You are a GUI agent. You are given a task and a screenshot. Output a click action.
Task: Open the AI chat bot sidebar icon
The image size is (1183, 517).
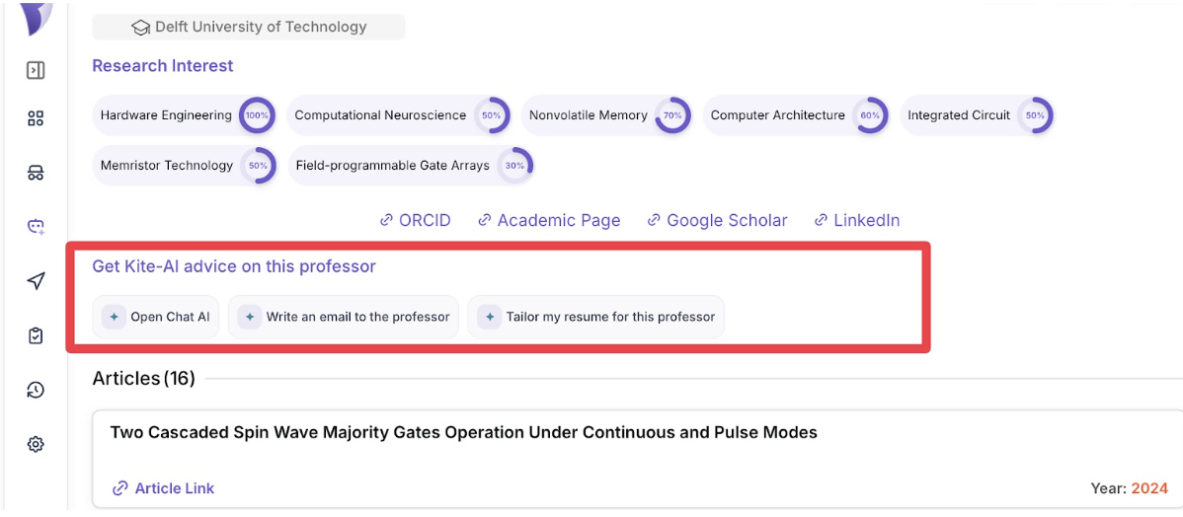point(36,227)
